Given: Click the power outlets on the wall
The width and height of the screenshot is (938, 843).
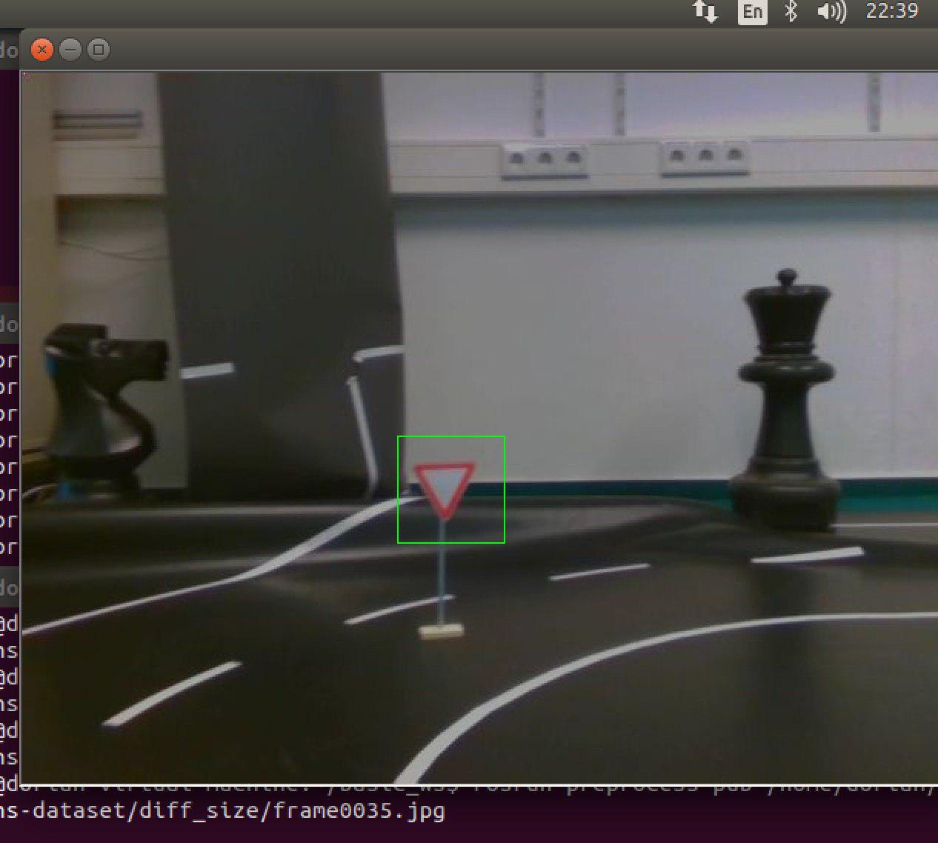Looking at the screenshot, I should coord(545,158).
